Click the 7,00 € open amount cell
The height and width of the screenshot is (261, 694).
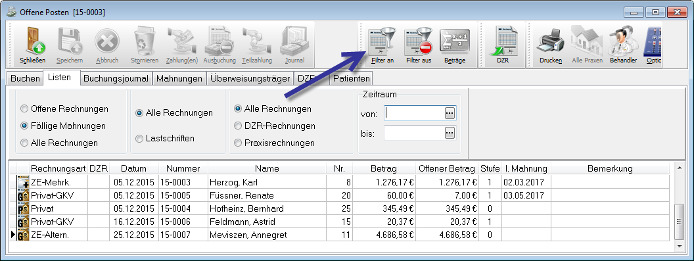(447, 195)
